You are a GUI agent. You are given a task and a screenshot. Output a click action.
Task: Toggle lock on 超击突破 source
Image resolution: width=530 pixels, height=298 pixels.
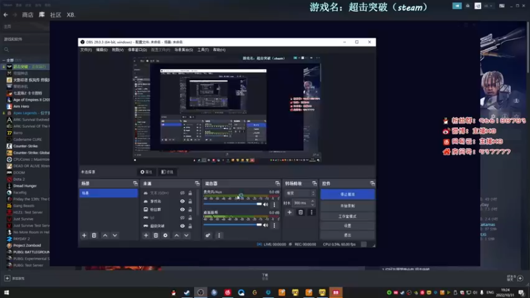(190, 226)
